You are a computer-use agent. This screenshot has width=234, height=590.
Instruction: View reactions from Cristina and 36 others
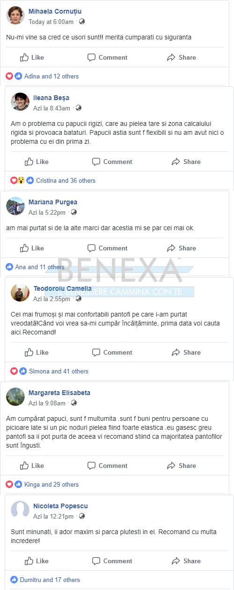point(66,180)
